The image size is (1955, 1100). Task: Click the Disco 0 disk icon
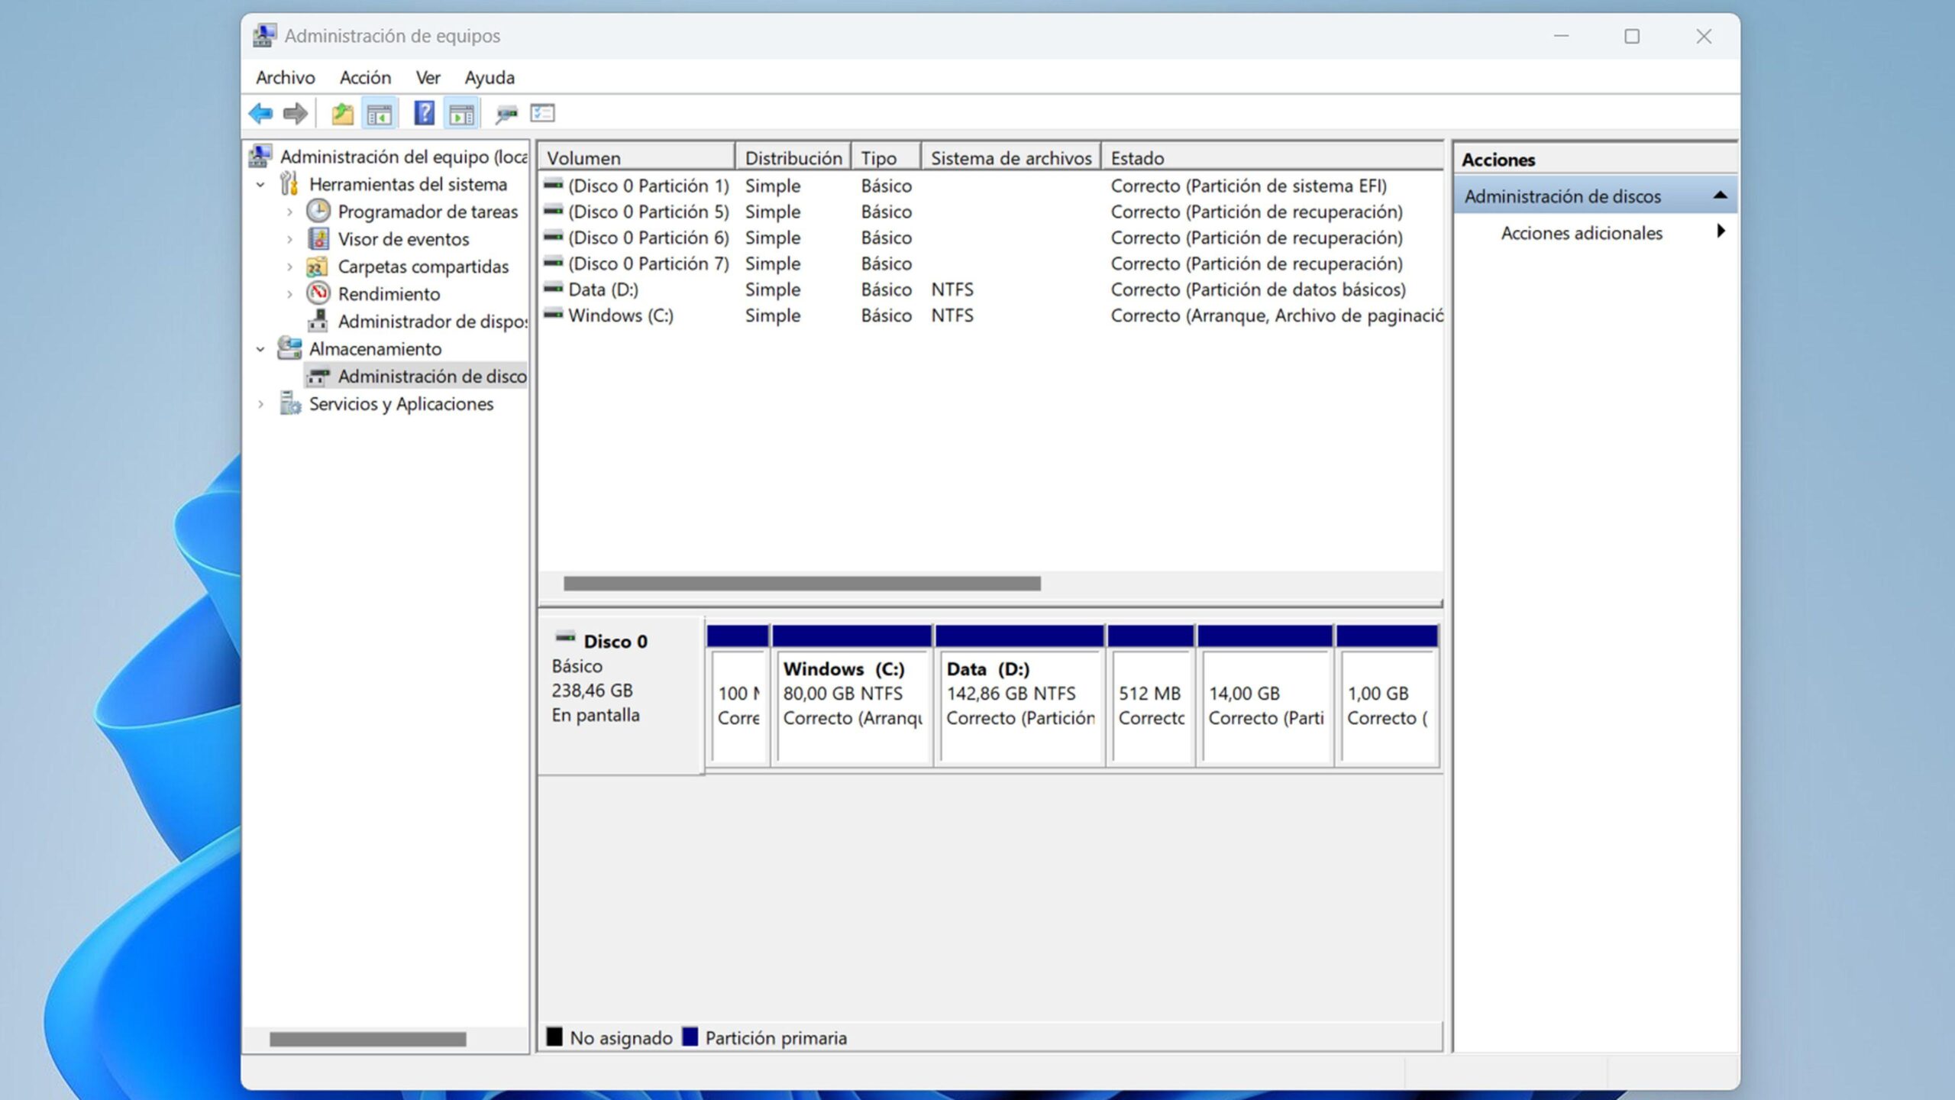[x=565, y=637]
